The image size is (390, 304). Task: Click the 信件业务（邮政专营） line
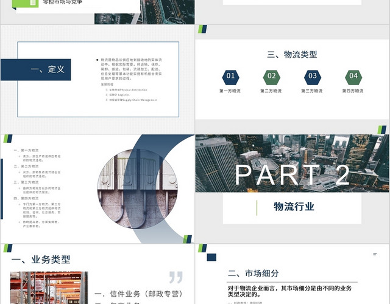[139, 294]
